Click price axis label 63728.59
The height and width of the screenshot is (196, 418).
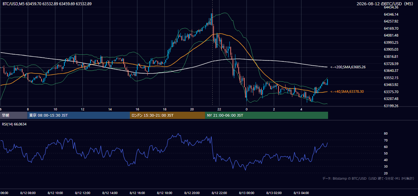(x=391, y=64)
